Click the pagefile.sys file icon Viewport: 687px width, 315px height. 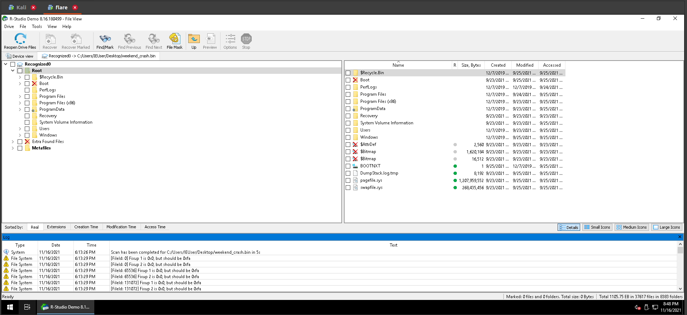355,180
